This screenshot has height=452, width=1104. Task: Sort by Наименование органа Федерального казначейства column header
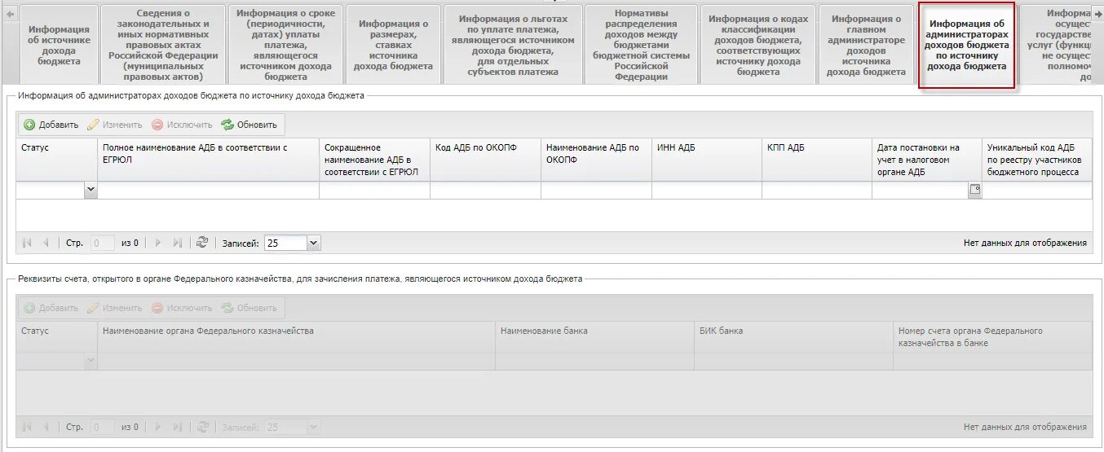pos(296,337)
